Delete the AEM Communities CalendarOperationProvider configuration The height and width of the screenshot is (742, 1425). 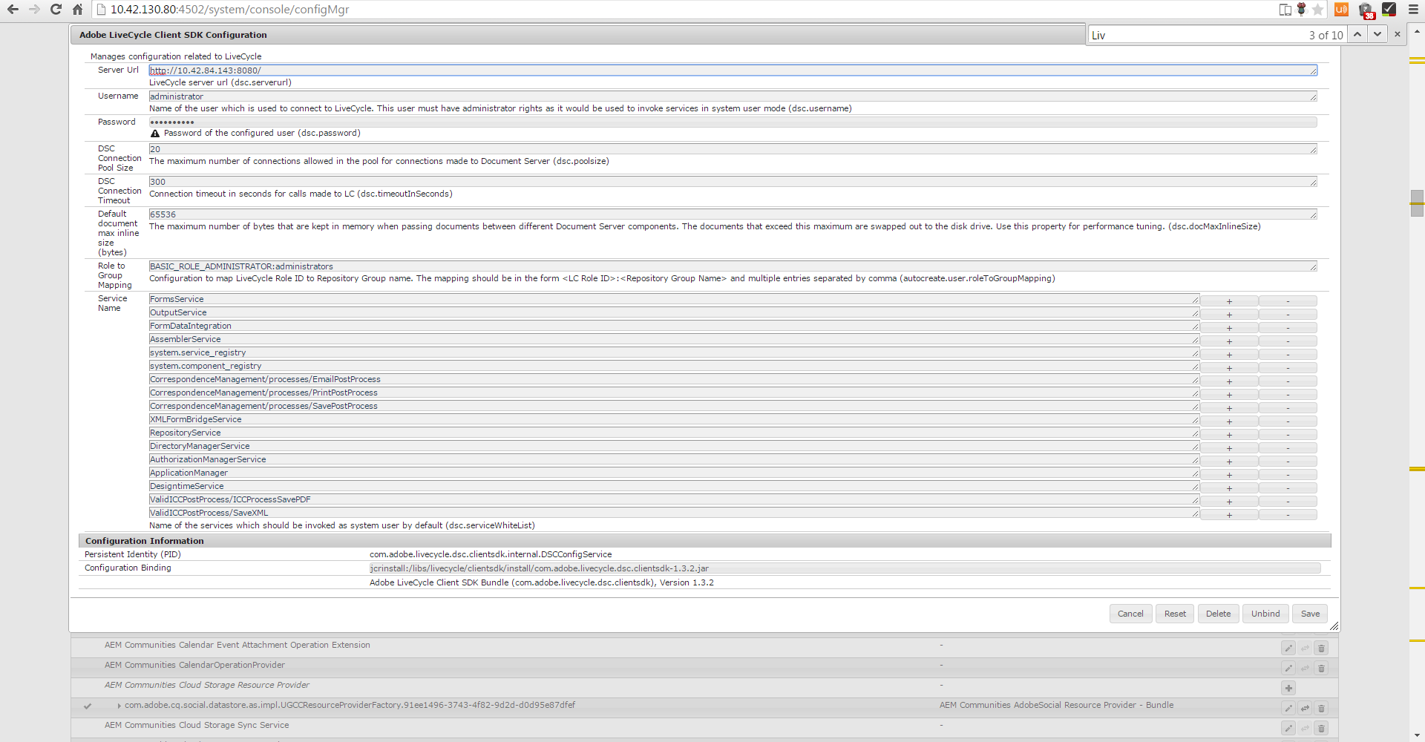(1321, 668)
